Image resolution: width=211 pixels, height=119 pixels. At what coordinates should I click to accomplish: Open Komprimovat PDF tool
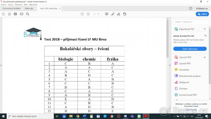coord(188,95)
